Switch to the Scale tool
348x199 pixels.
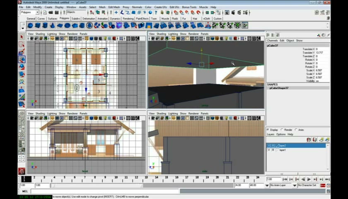tap(22, 74)
